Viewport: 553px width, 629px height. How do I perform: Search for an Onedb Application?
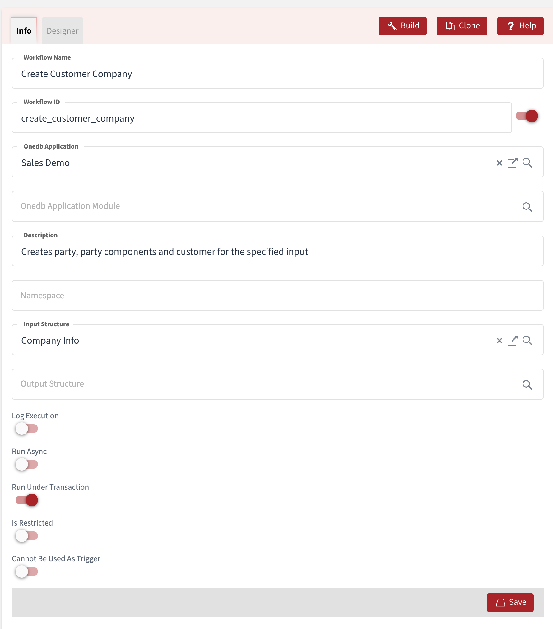527,163
